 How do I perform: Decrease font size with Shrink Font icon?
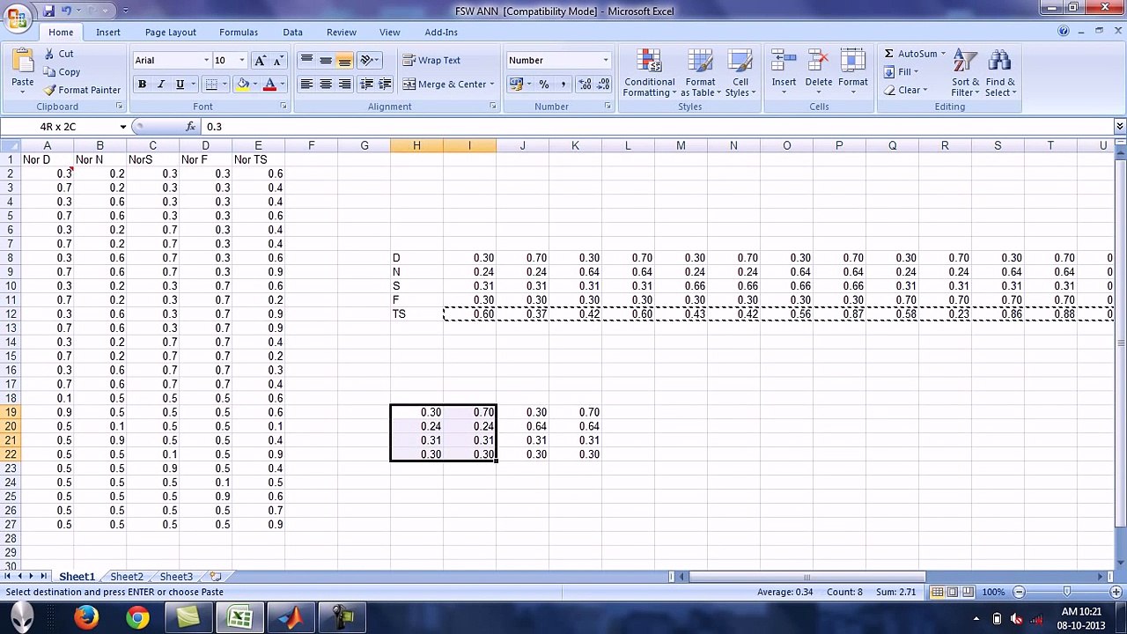278,61
